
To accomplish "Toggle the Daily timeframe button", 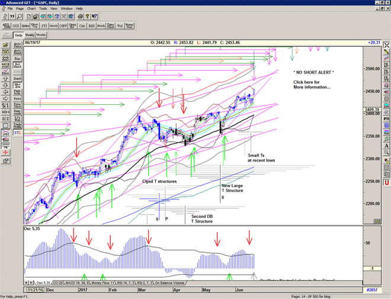I will [x=20, y=35].
